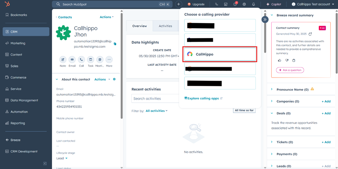Expand the Companies section
Viewport: 338px width, 169px height.
pos(272,101)
